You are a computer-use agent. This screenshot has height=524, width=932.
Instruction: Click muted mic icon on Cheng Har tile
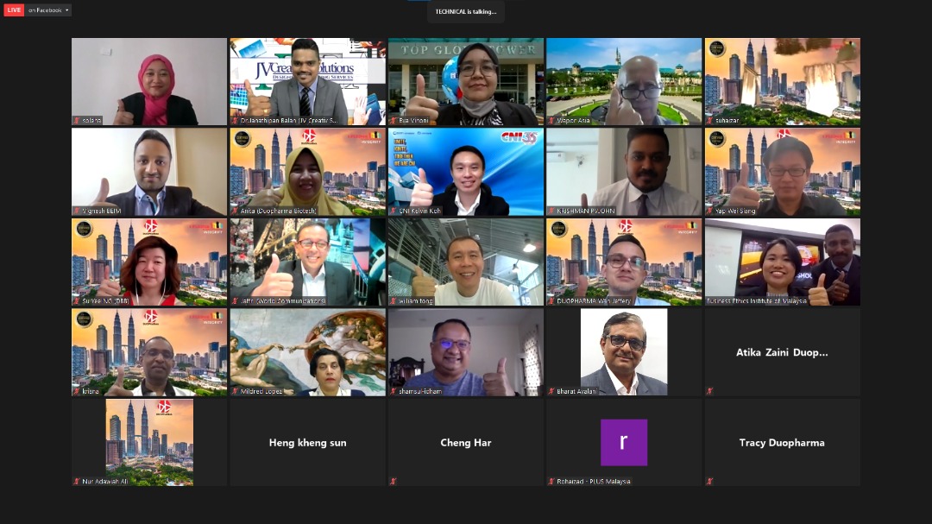(x=394, y=481)
